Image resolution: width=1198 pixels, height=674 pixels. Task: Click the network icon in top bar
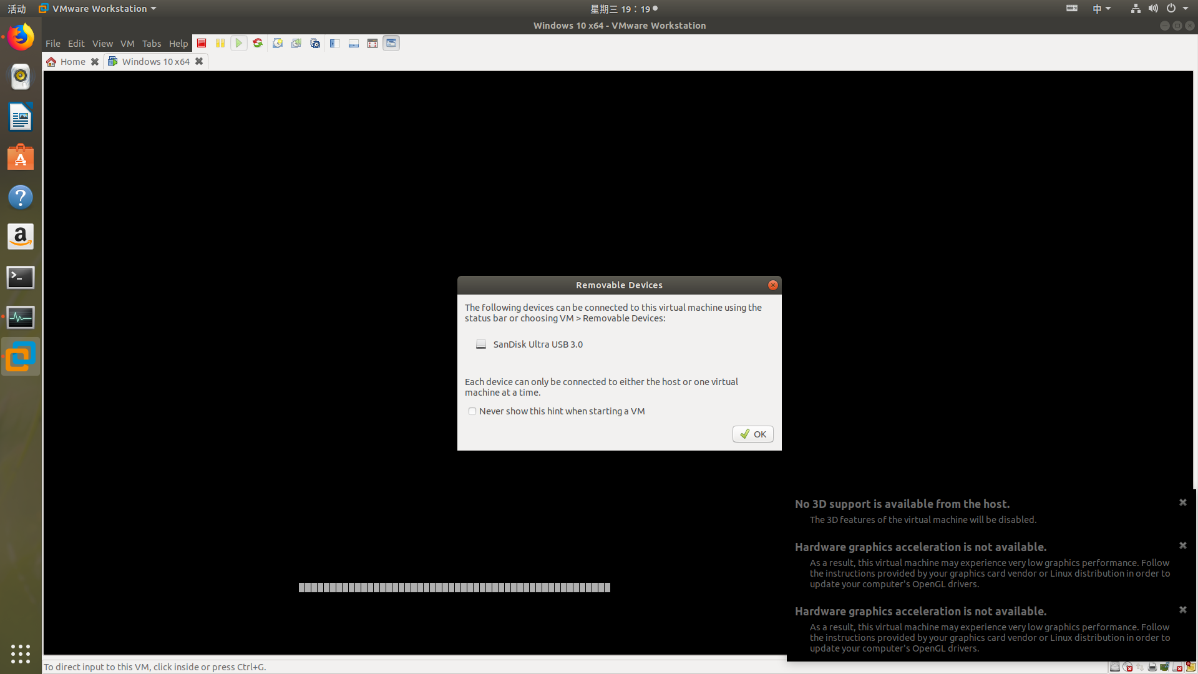click(x=1136, y=9)
